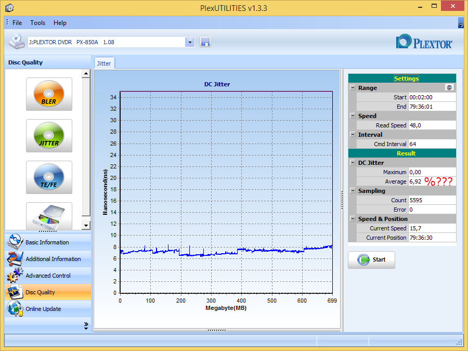468x351 pixels.
Task: Collapse the DC Jitter result group
Action: [353, 162]
